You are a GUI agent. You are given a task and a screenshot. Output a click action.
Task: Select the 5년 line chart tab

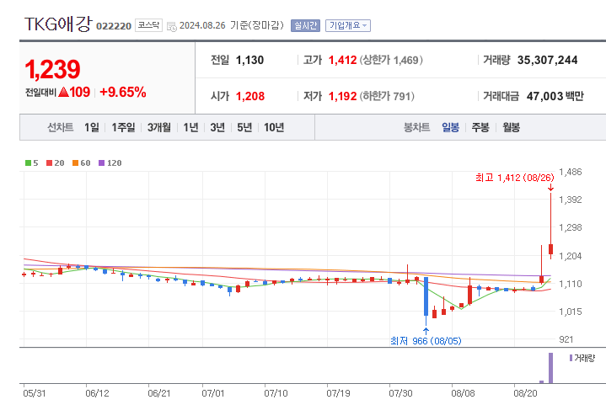tap(244, 127)
